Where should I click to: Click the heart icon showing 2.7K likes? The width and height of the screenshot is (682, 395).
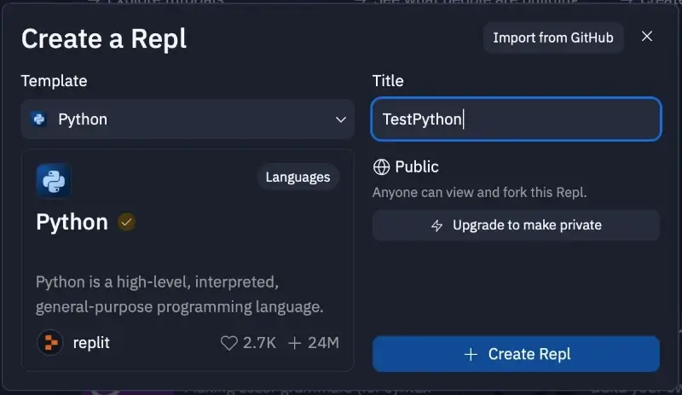[228, 343]
